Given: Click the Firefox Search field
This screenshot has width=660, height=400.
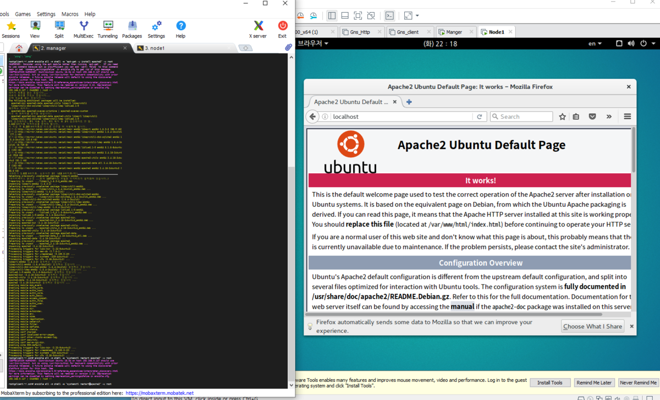Looking at the screenshot, I should click(521, 117).
